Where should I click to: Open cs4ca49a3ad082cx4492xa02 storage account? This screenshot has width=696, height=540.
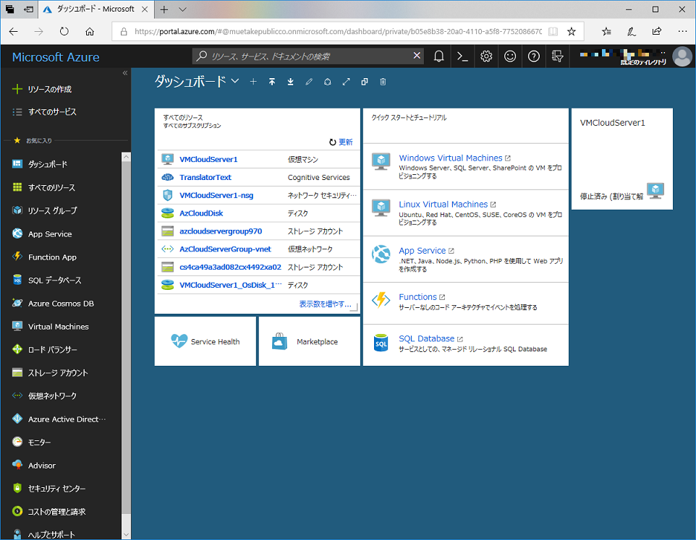pos(230,267)
